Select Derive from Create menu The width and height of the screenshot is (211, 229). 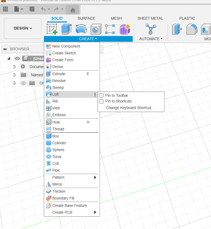coord(72,67)
